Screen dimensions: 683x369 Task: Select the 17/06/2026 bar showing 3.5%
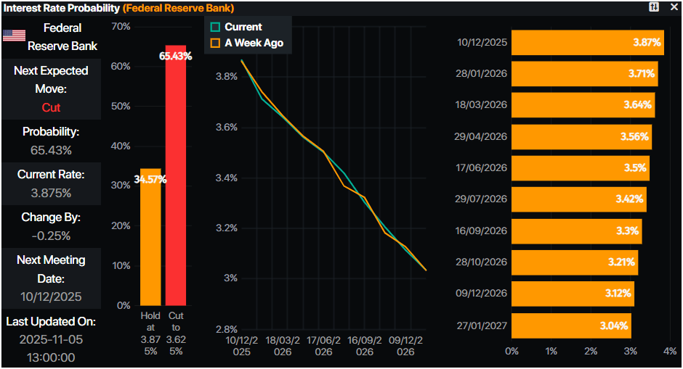point(581,168)
